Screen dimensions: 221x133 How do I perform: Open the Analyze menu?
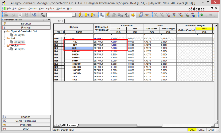tap(50, 9)
